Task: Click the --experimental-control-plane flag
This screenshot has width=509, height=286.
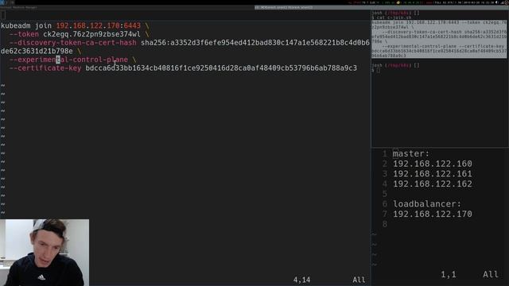Action: [x=68, y=60]
